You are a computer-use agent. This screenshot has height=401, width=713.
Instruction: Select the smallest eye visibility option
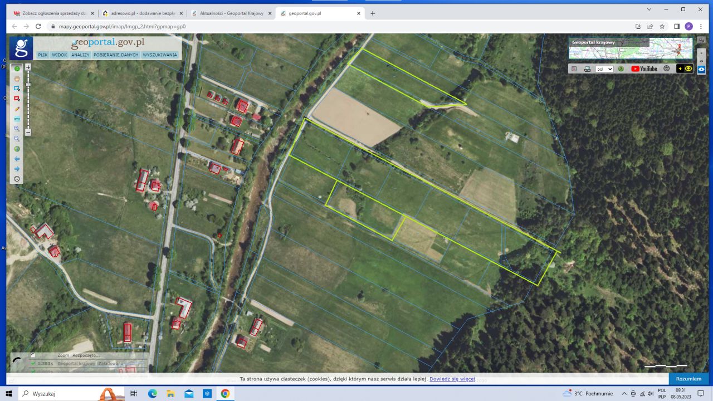701,54
